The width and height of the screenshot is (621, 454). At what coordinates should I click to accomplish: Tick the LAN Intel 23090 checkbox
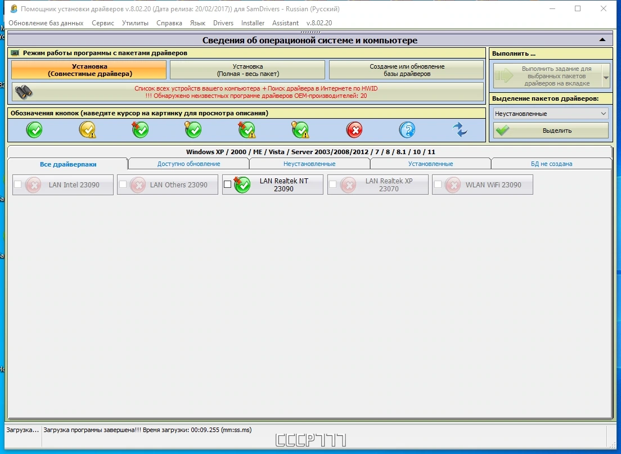tap(18, 184)
